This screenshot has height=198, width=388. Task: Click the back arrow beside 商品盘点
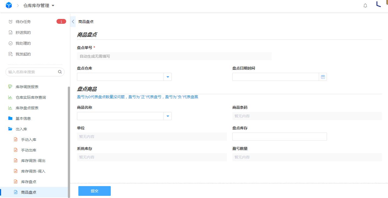coord(73,22)
